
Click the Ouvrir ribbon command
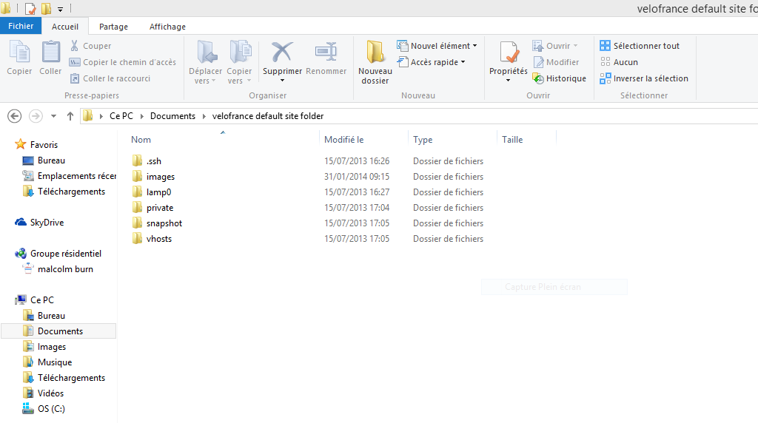tap(555, 46)
